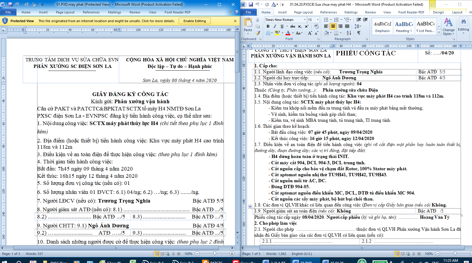Image resolution: width=472 pixels, height=263 pixels.
Task: Apply Subscript formatting
Action: 300,26
